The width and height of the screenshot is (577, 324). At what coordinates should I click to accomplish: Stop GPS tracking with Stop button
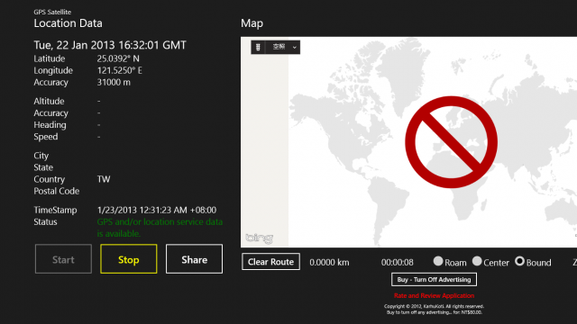[x=128, y=259]
